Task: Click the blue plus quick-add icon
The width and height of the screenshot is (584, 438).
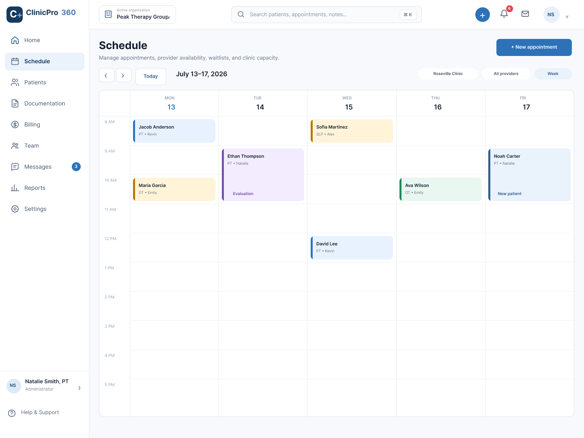Action: [483, 15]
